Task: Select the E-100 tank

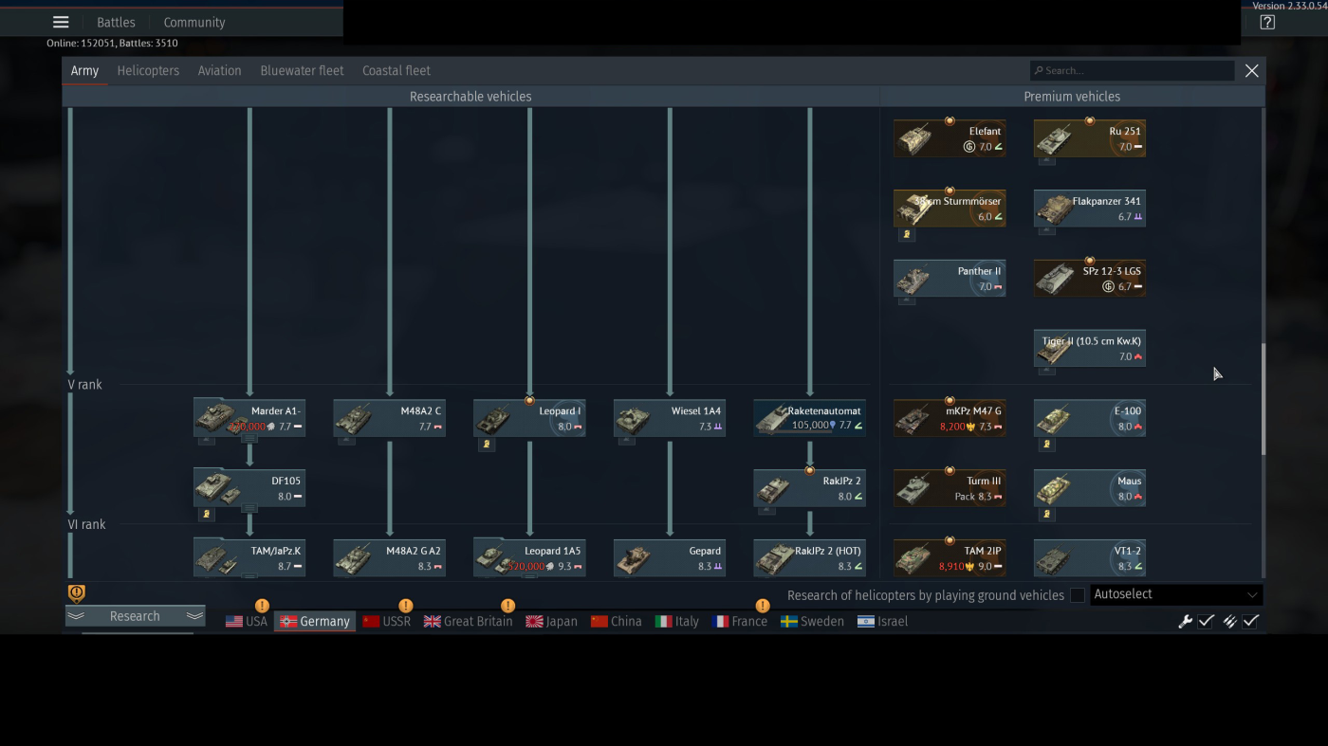Action: (x=1089, y=419)
